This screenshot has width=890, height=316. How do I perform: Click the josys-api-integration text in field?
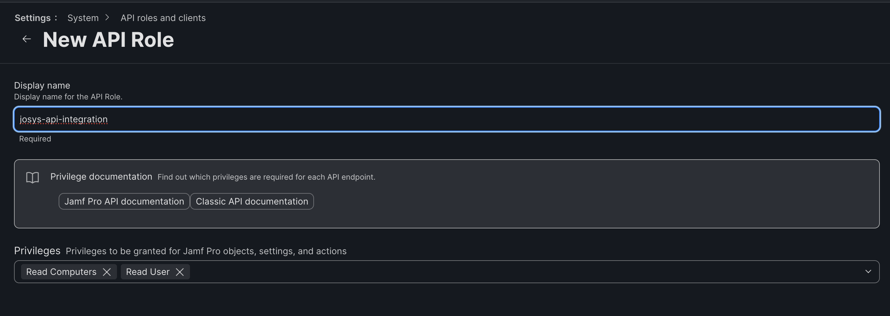click(63, 119)
